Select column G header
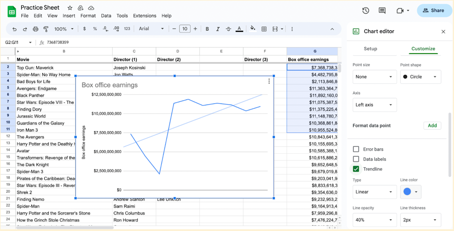 [x=312, y=51]
